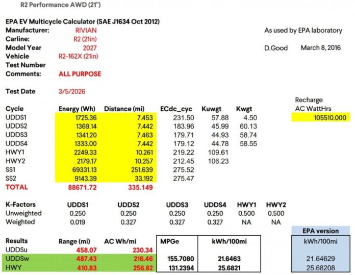Viewport: 355px width, 275px height.
Task: Select weighted UDDS1 K-factor 0.019
Action: (78, 222)
